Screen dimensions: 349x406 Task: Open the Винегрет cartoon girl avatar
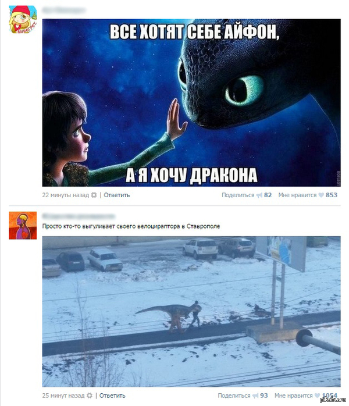click(23, 20)
